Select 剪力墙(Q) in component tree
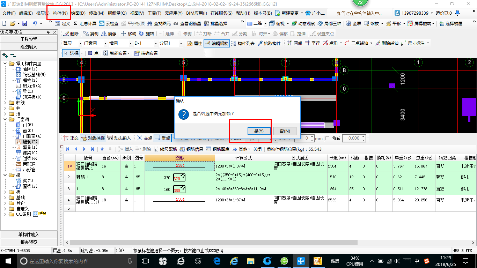 [28, 86]
